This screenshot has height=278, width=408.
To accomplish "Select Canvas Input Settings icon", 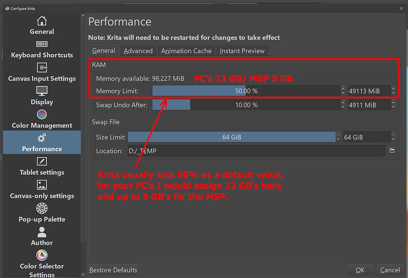I will 42,68.
